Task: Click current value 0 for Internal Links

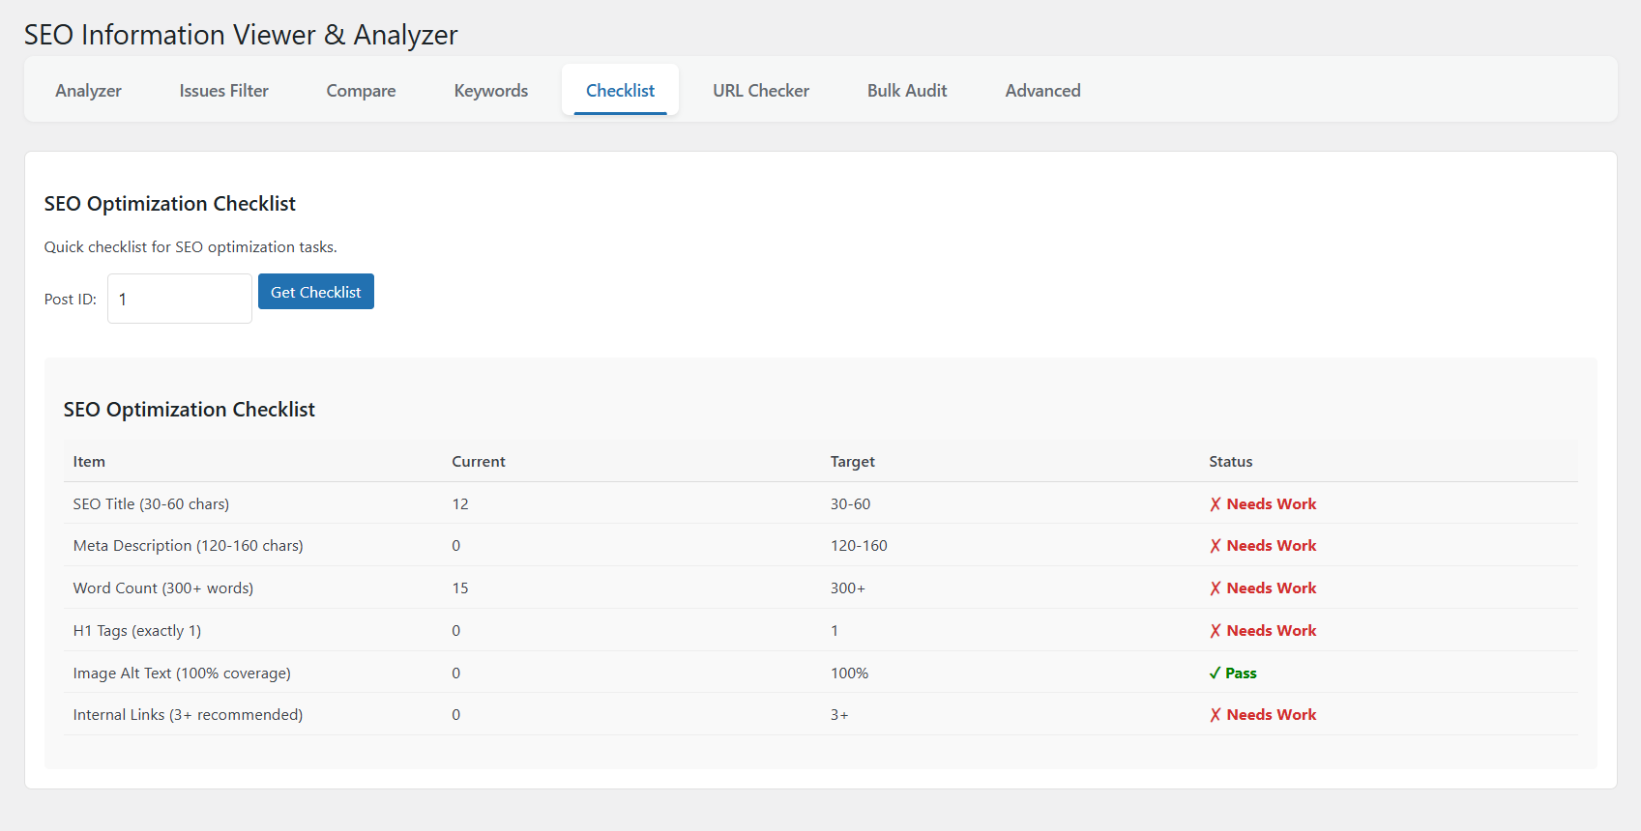Action: [456, 715]
